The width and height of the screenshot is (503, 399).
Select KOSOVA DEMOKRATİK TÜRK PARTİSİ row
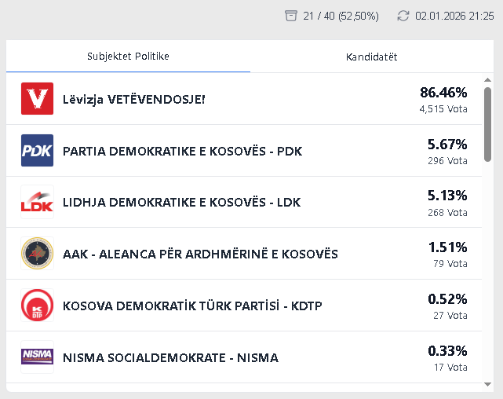(192, 306)
